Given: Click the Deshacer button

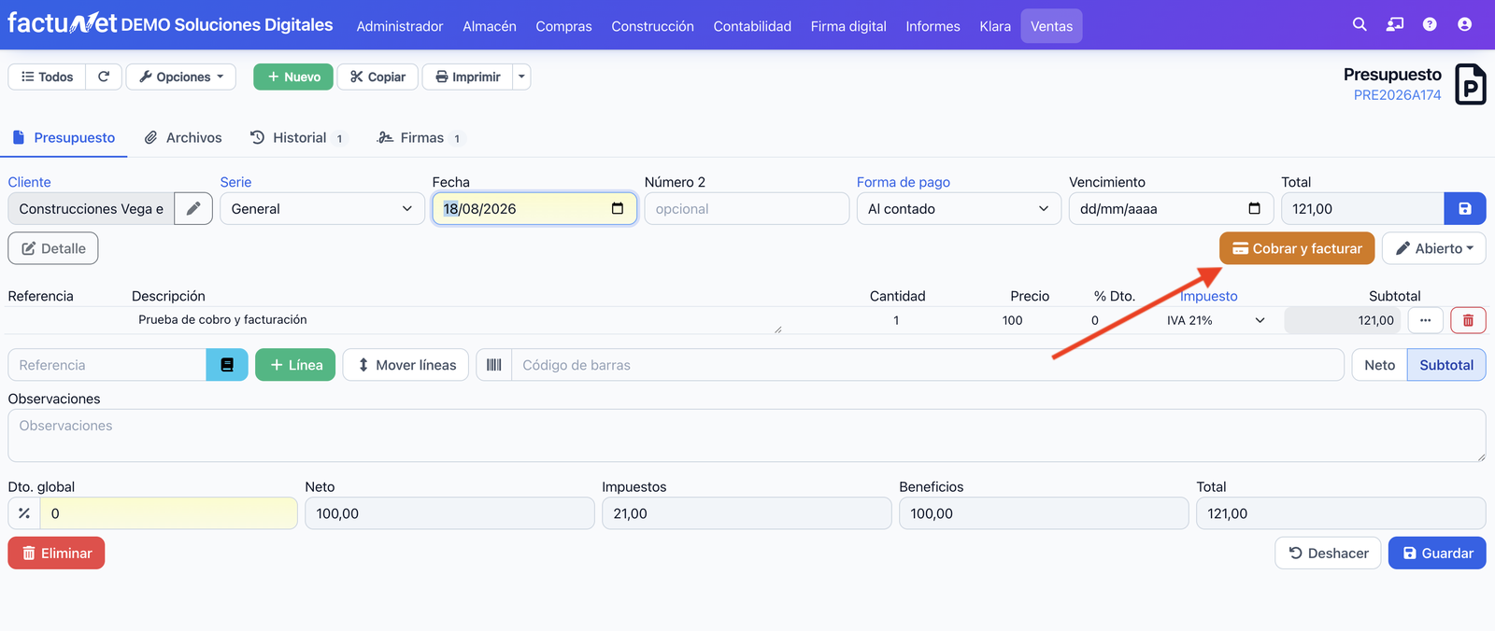Looking at the screenshot, I should tap(1328, 553).
